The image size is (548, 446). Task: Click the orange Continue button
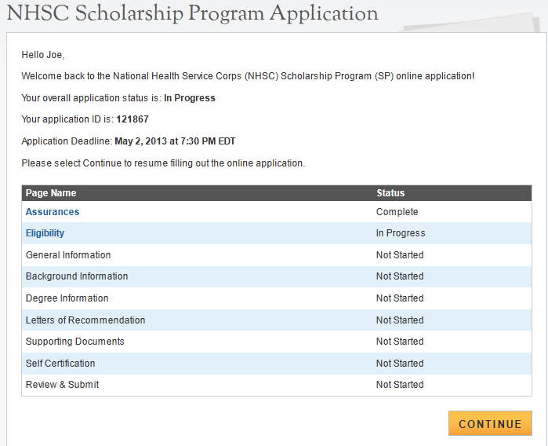tap(490, 423)
